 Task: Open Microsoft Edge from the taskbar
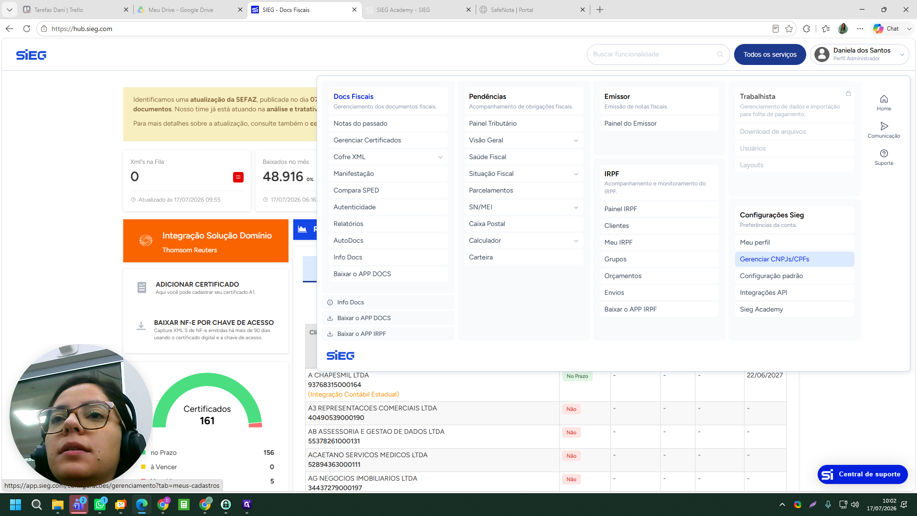142,505
